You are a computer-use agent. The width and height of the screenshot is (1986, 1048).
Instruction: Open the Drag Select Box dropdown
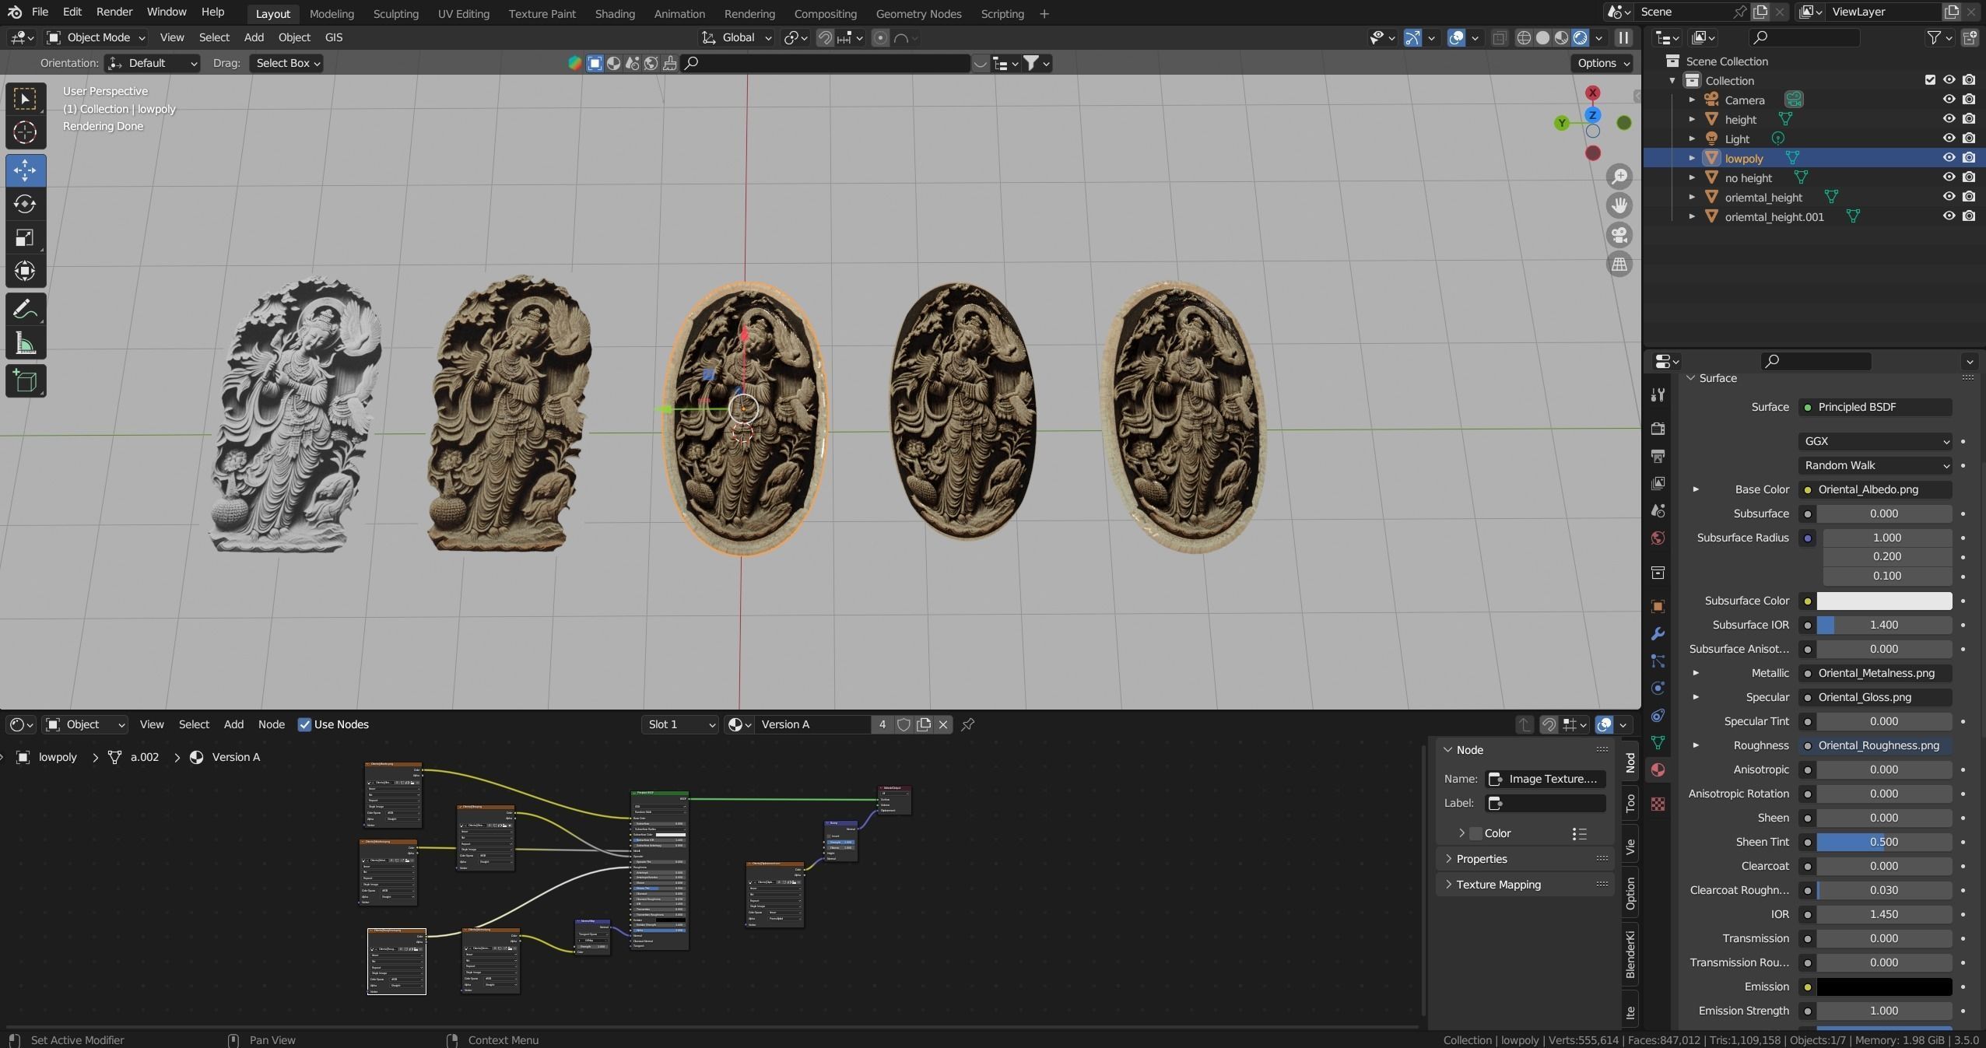point(286,63)
